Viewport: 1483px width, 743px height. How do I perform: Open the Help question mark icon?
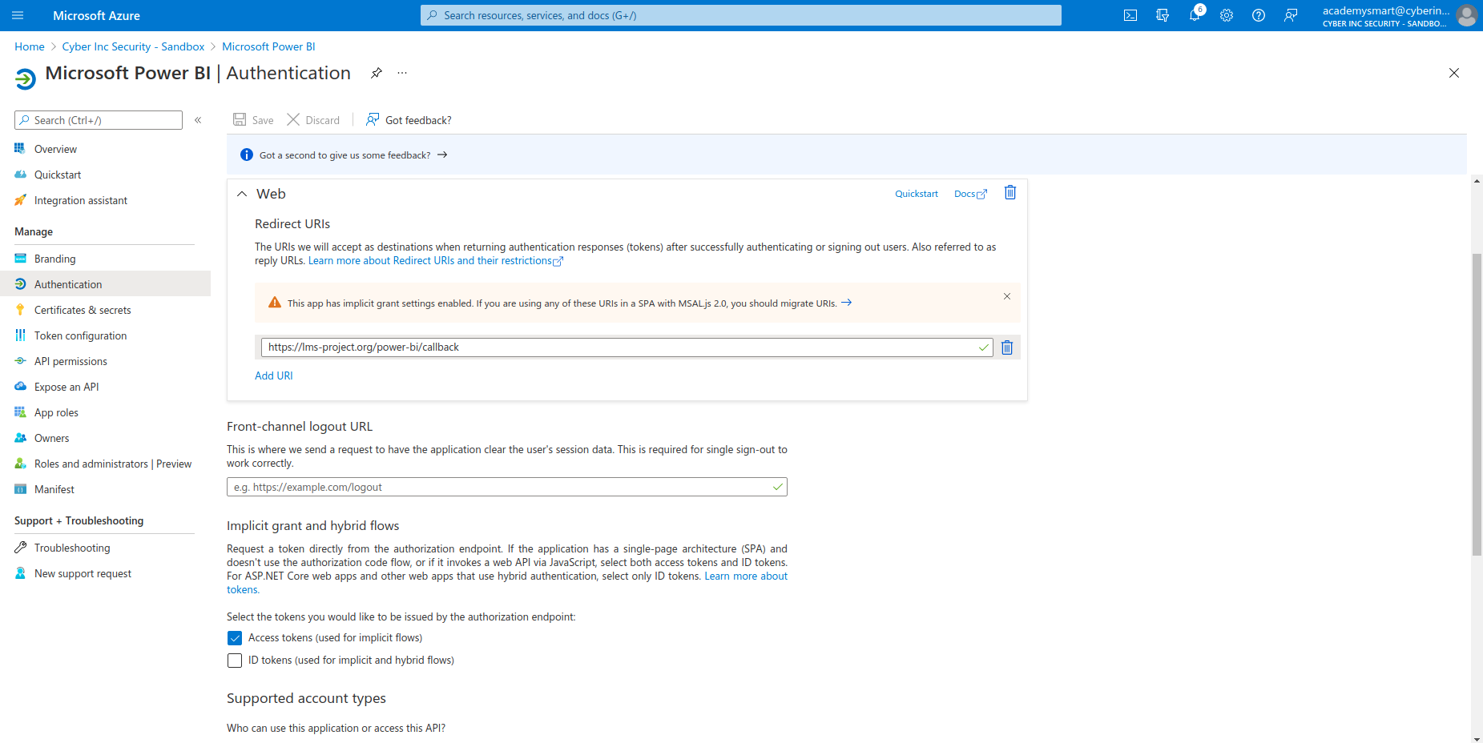click(1259, 15)
